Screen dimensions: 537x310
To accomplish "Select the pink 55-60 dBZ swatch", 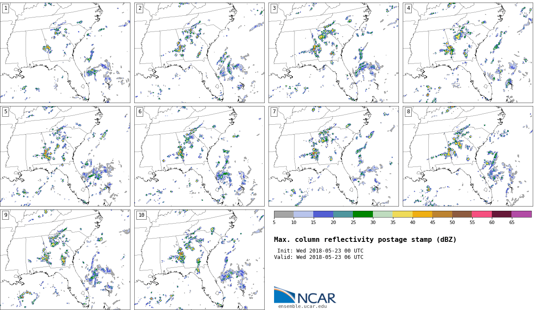I will tap(482, 214).
